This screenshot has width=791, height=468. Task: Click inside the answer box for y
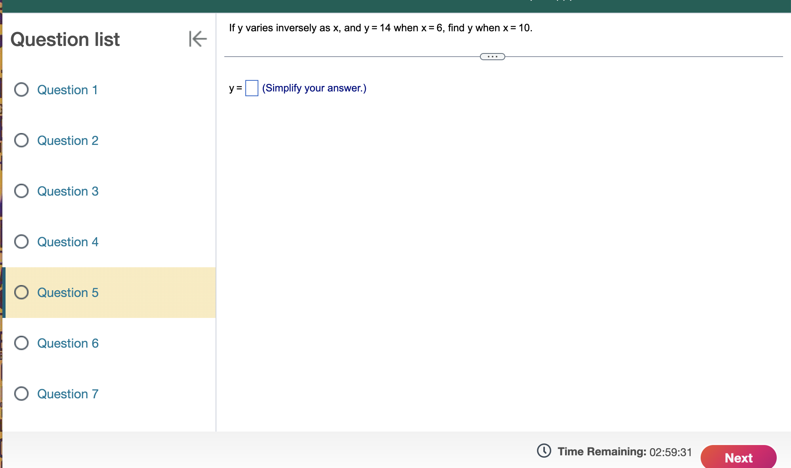[x=252, y=87]
